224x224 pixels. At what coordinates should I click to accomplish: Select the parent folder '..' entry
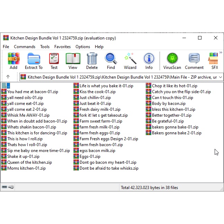[x=6, y=86]
